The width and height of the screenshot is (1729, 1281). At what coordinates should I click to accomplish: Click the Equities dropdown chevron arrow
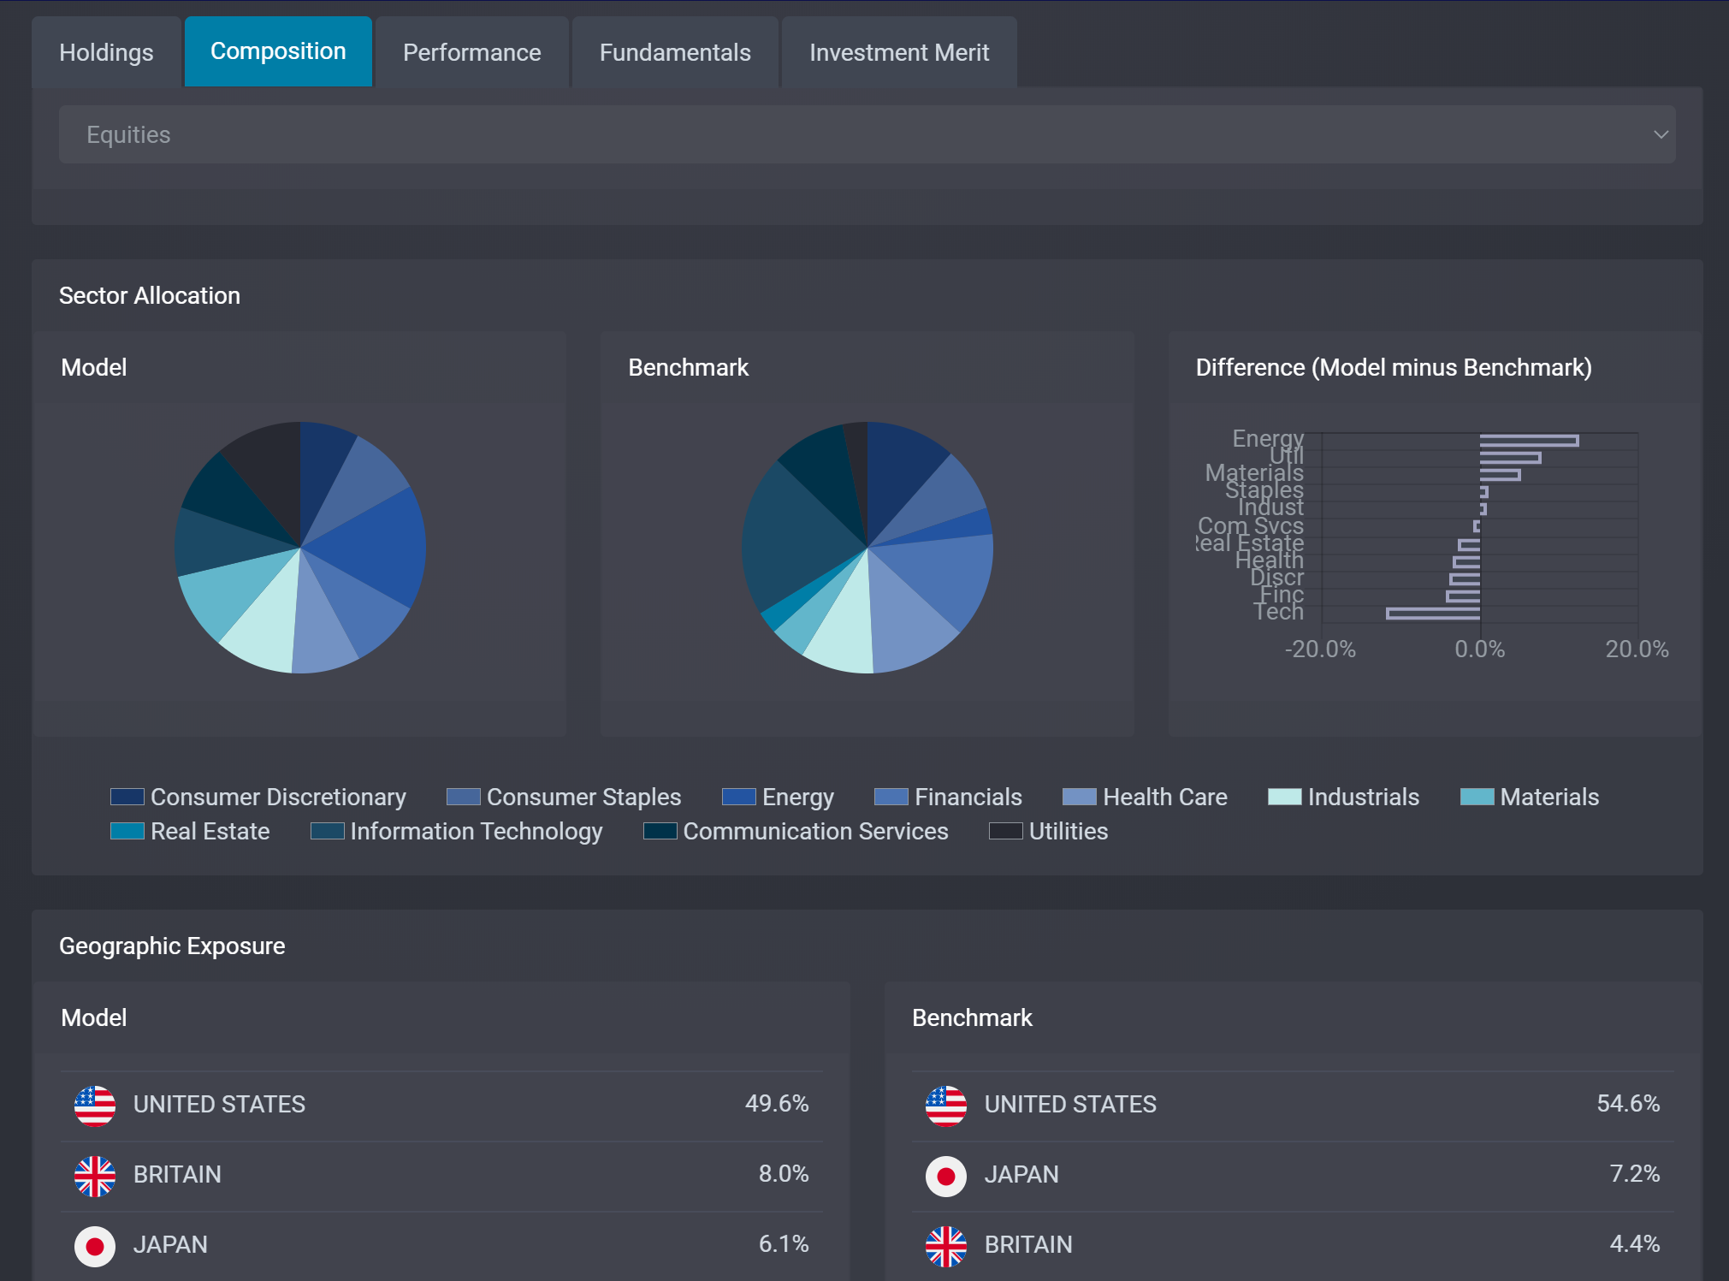tap(1661, 134)
